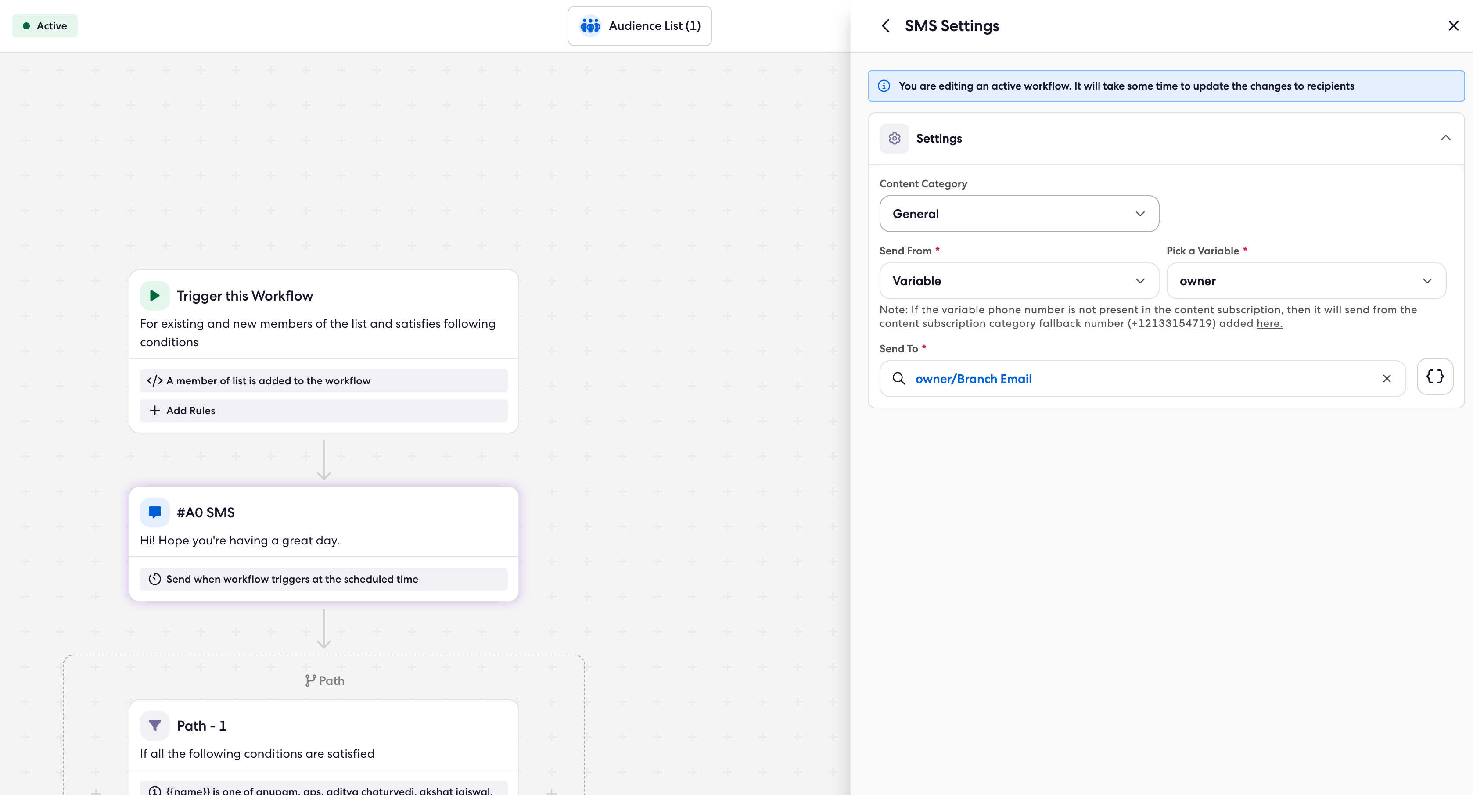Click the green Trigger play icon

[x=154, y=295]
